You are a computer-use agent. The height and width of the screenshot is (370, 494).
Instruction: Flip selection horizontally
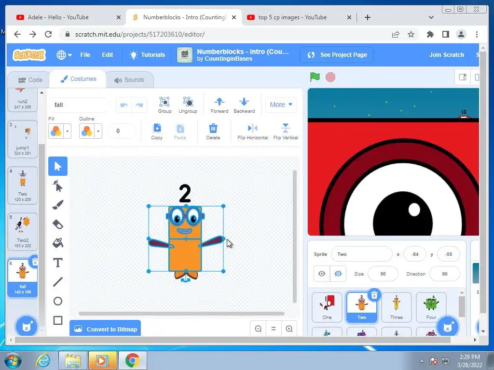253,131
